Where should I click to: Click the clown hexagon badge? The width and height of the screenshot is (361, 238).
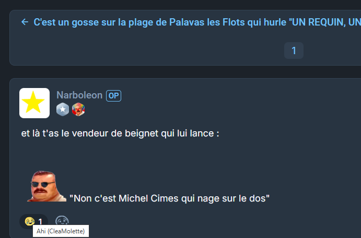[78, 109]
